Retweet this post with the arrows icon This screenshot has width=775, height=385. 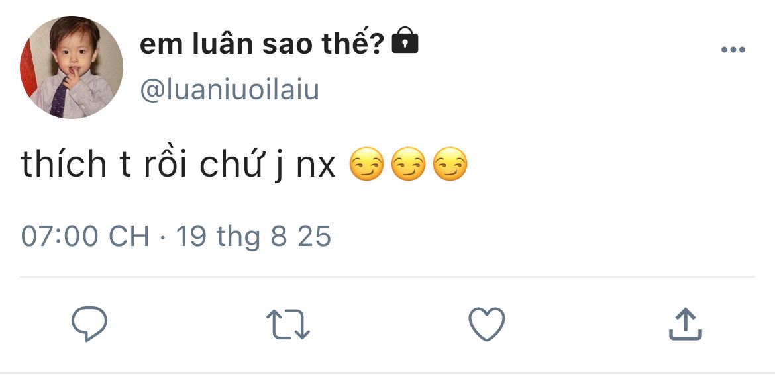288,324
